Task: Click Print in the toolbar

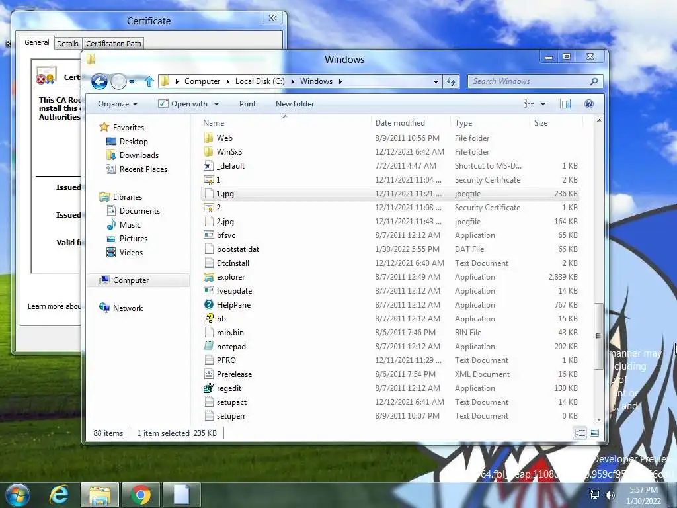Action: point(247,104)
